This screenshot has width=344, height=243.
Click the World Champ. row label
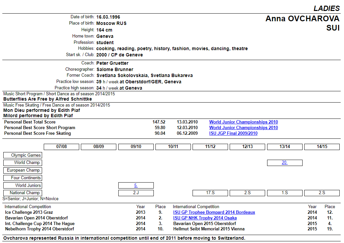(x=23, y=163)
